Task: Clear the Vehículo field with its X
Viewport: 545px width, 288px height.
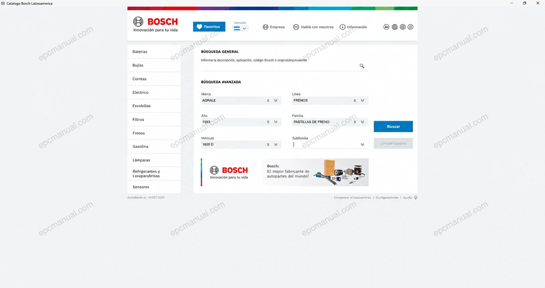Action: [x=268, y=145]
